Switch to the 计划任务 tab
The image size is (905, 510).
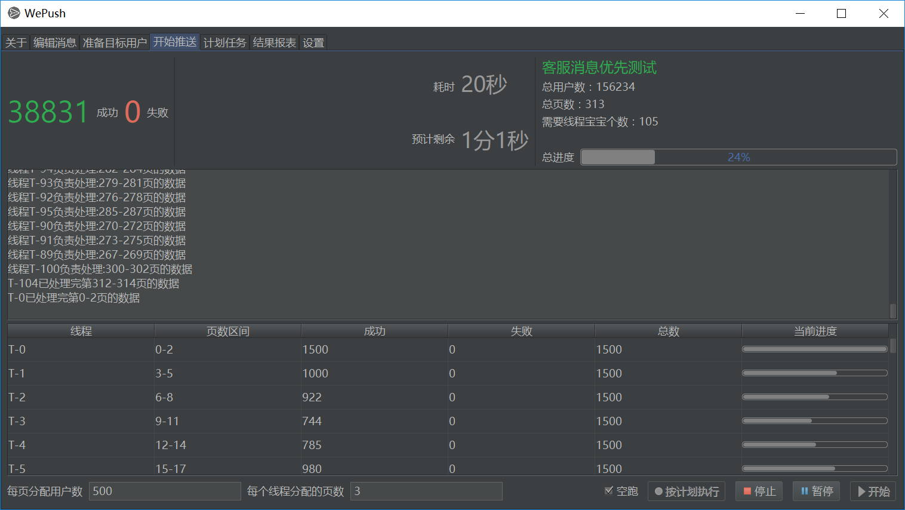[225, 42]
